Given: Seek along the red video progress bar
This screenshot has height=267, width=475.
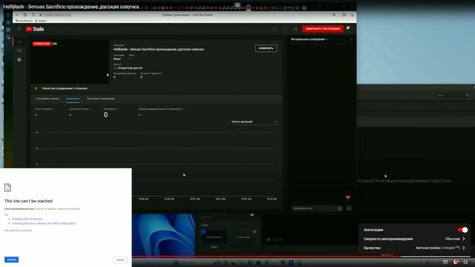Looking at the screenshot, I should pos(266,257).
